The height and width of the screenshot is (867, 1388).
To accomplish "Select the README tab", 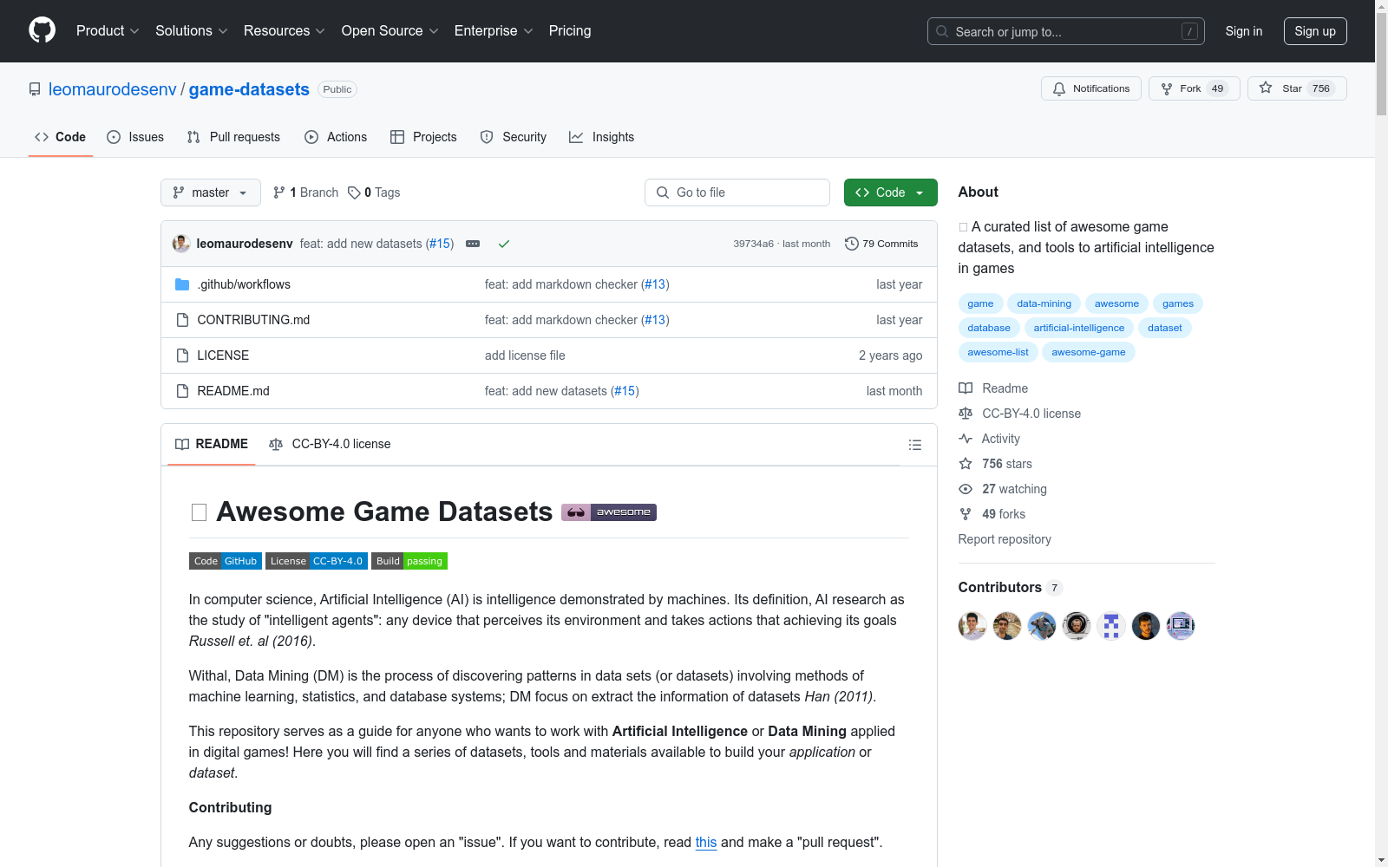I will [212, 444].
